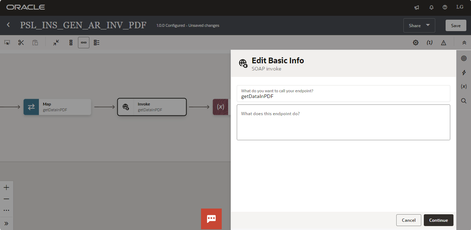Click the Continue button
The height and width of the screenshot is (230, 471).
pos(438,220)
